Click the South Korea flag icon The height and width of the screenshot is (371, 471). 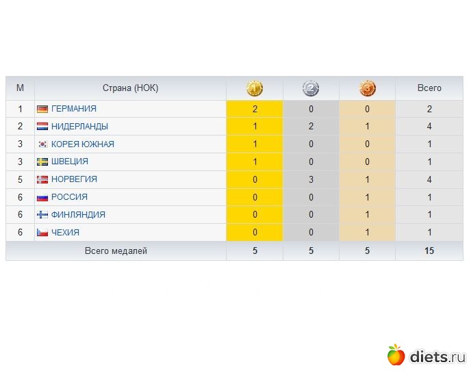pos(42,144)
